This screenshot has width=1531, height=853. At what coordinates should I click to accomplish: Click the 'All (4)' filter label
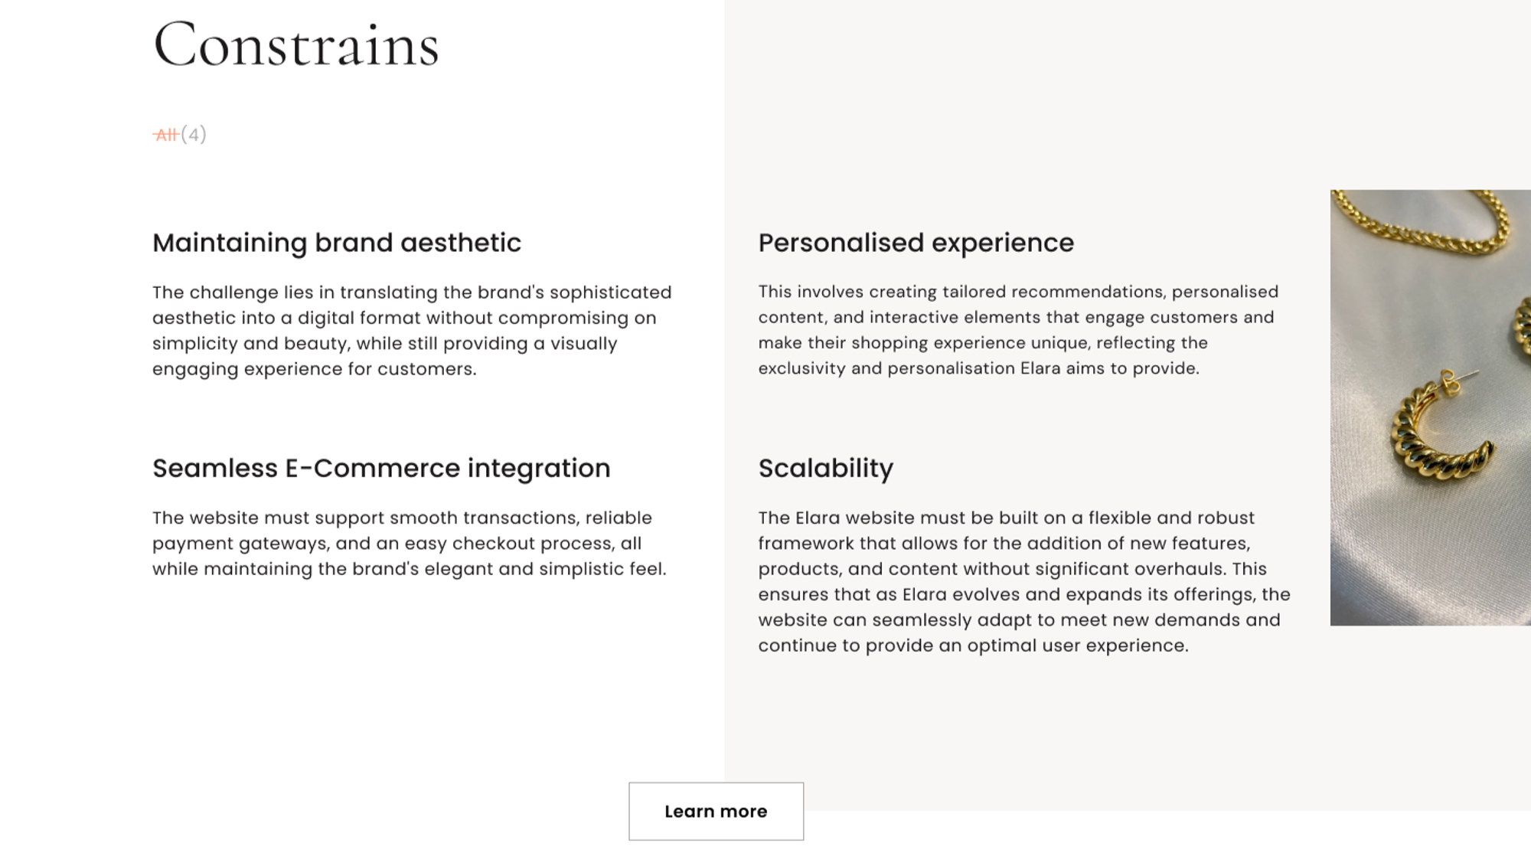click(x=180, y=135)
